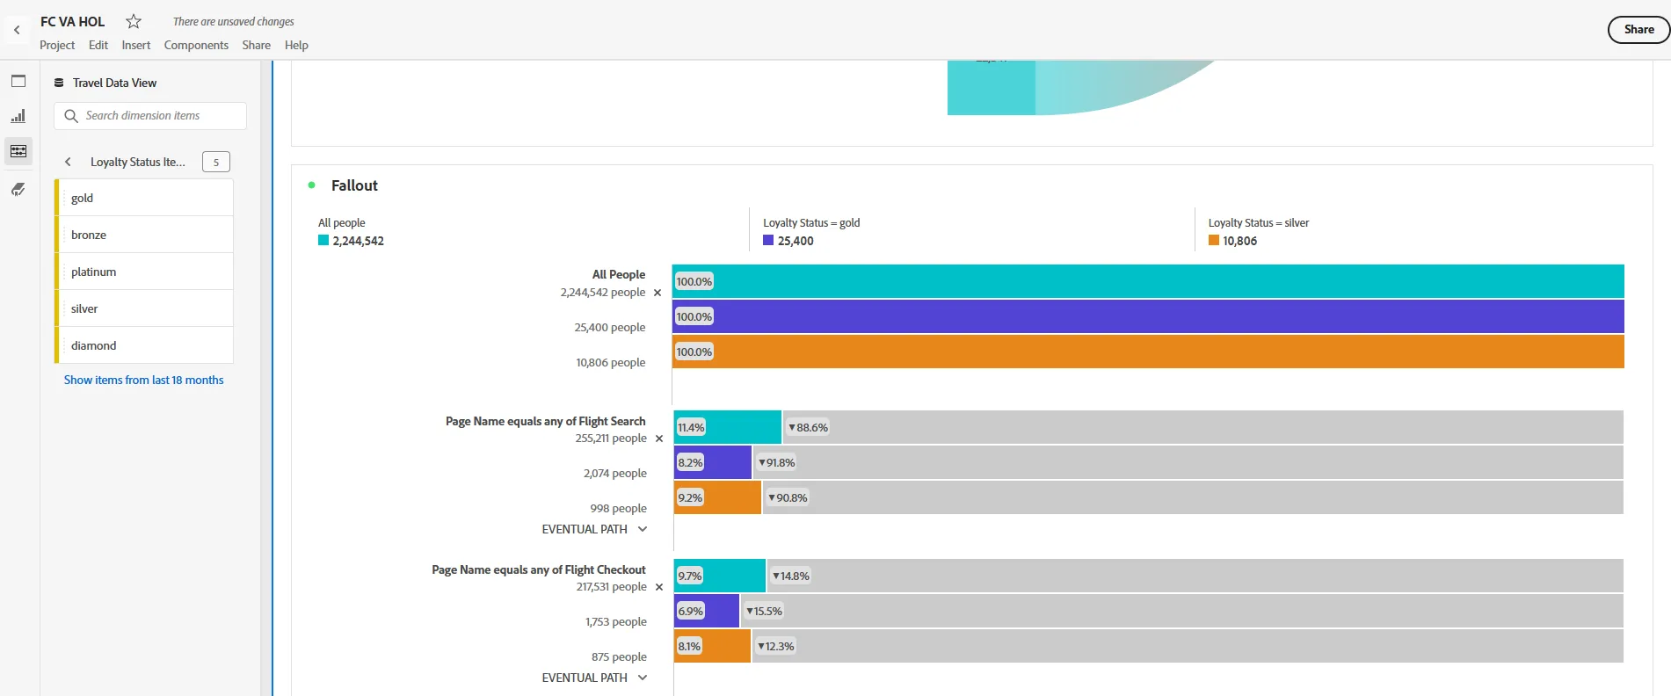Screen dimensions: 1671x696
Task: Click the Travel Data View label
Action: [x=114, y=83]
